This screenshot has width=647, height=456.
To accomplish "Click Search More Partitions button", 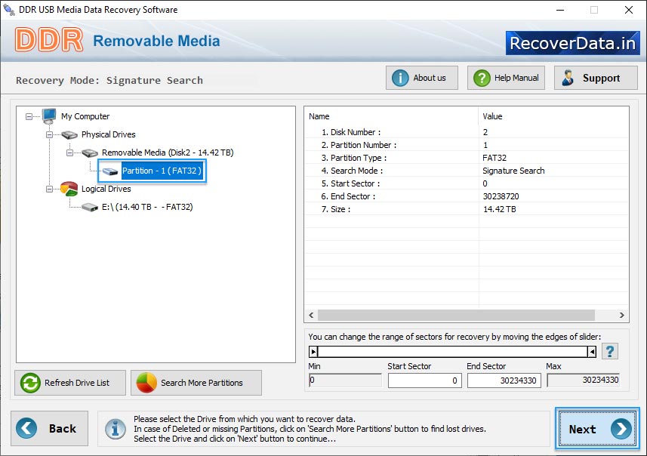I will click(x=196, y=383).
